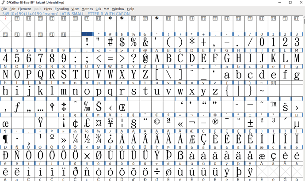The height and width of the screenshot is (181, 305).
Task: Select the digit 0 glyph
Action: coord(262,42)
